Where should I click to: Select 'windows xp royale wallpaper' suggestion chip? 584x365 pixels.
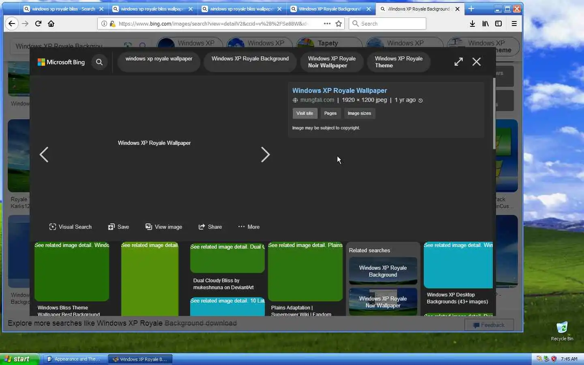[159, 62]
